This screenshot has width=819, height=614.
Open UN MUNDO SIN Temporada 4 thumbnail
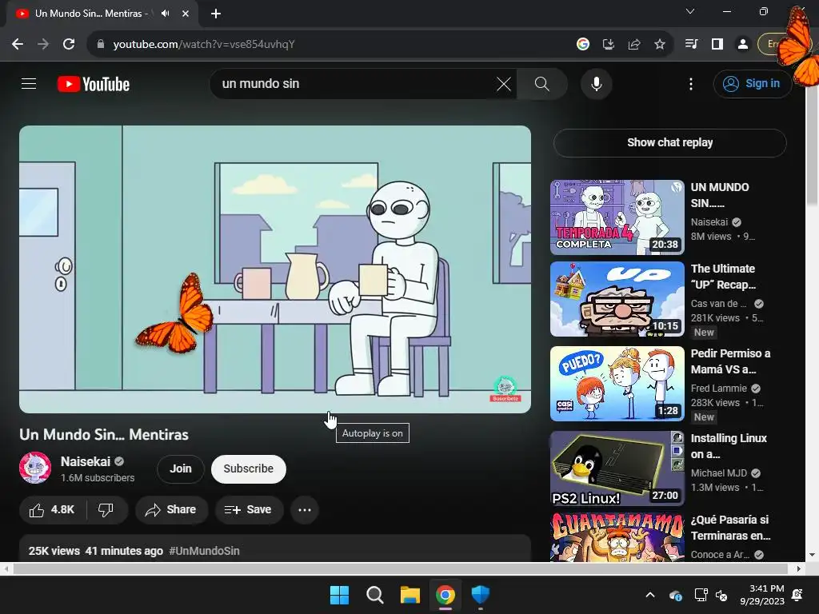click(617, 217)
